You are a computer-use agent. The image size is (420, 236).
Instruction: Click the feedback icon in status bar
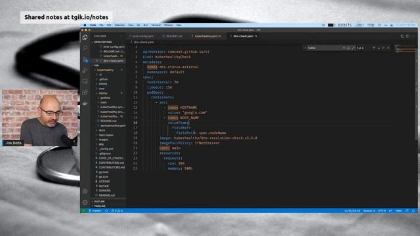(407, 210)
